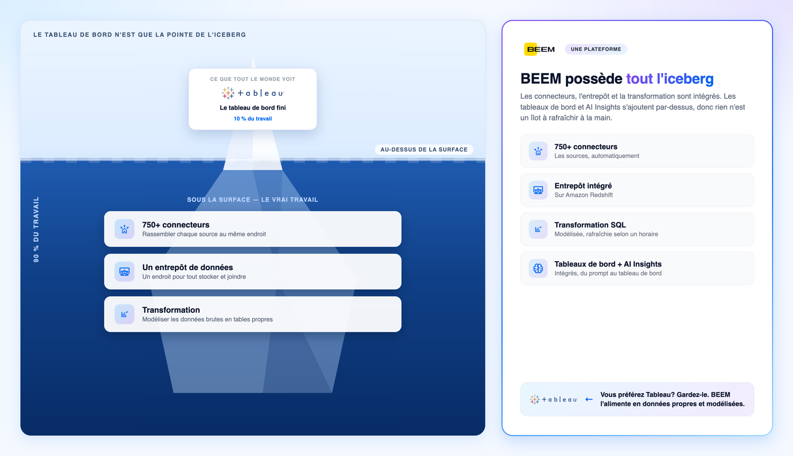Image resolution: width=793 pixels, height=456 pixels.
Task: Click the chart icon beside Transformation card
Action: [124, 314]
